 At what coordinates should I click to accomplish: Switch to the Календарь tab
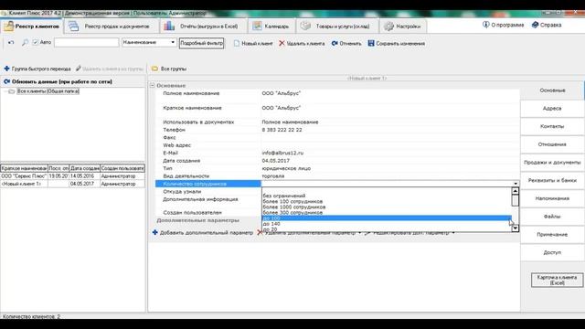tap(271, 27)
